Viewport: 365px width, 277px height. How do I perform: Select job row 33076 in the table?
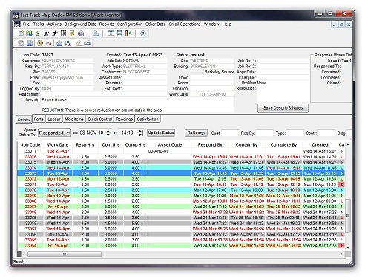tap(181, 157)
